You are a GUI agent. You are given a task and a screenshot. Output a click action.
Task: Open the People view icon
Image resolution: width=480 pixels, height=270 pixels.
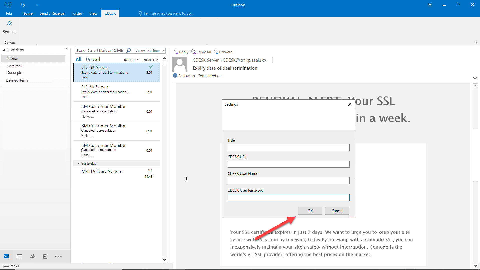point(32,256)
